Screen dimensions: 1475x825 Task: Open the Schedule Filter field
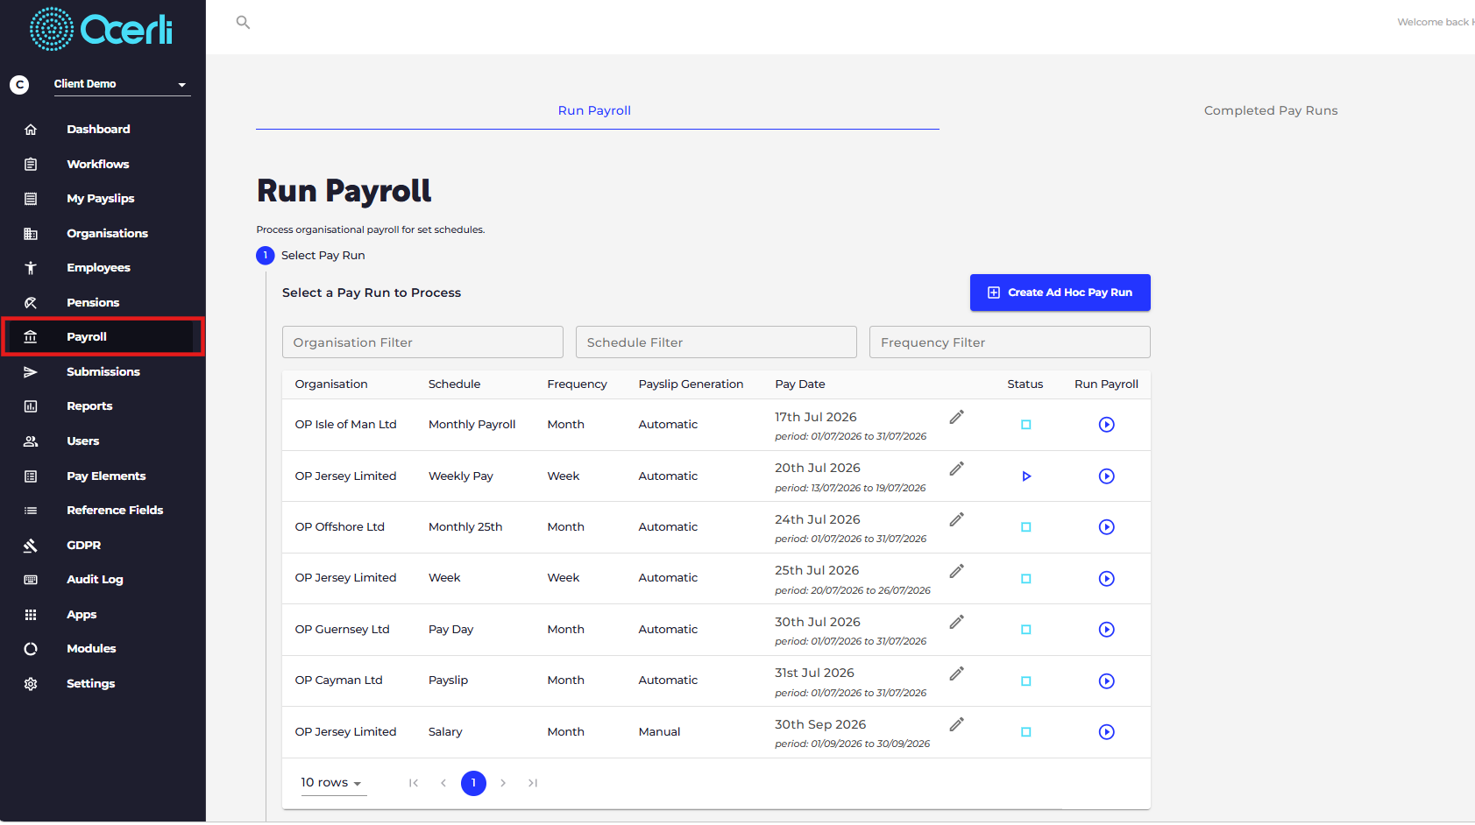[x=716, y=342]
